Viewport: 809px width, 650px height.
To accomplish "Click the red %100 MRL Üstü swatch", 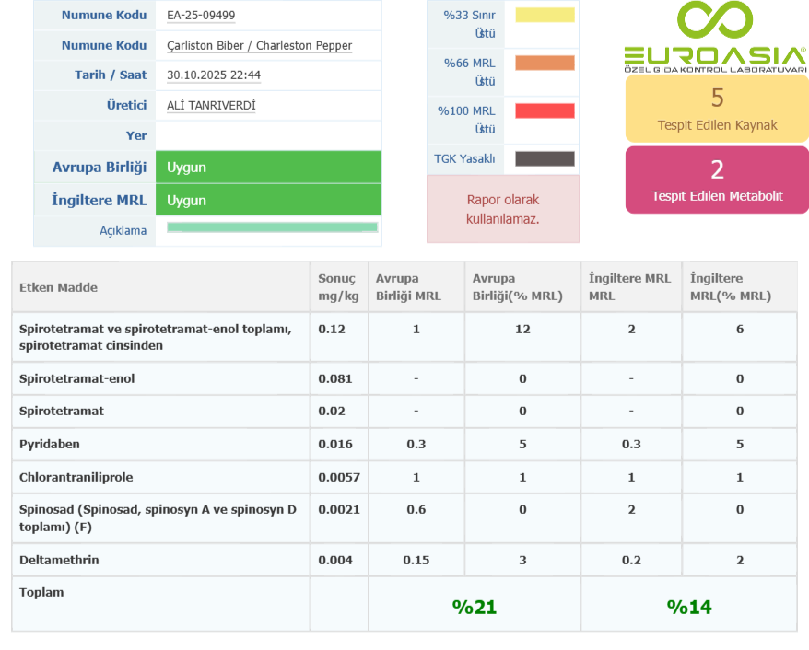I will 545,111.
